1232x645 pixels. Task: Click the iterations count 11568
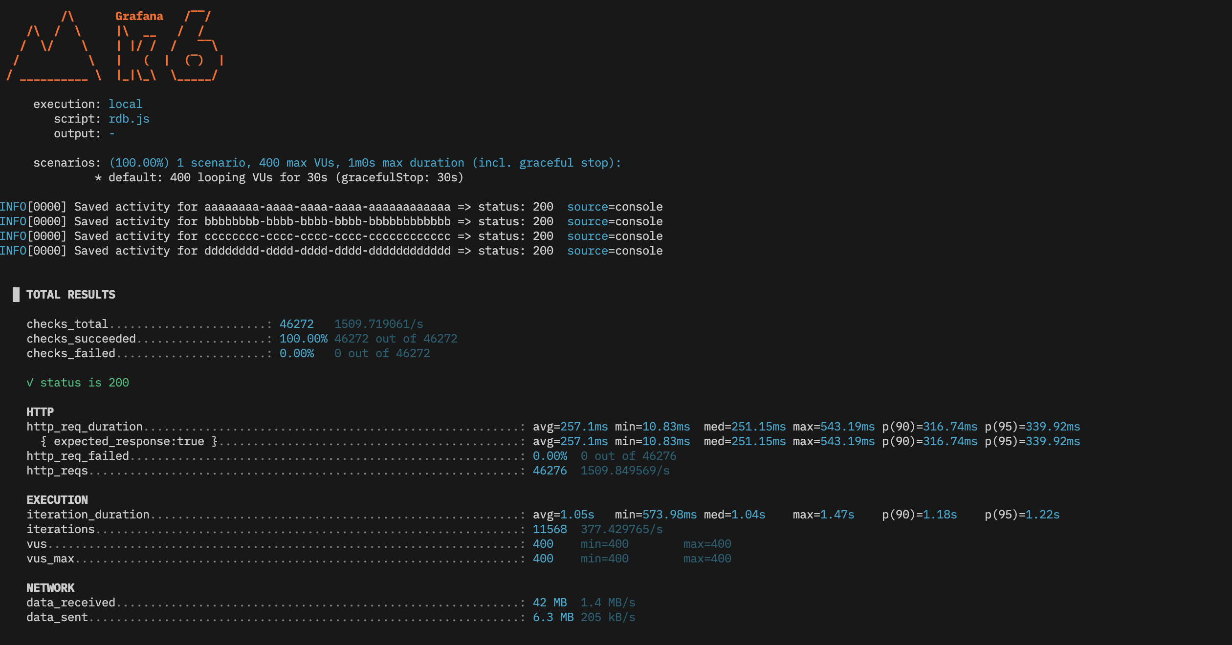550,529
